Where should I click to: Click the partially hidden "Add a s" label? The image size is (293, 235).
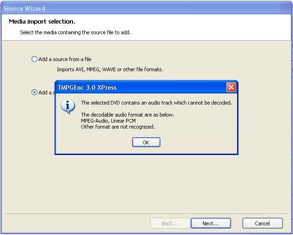coord(47,93)
